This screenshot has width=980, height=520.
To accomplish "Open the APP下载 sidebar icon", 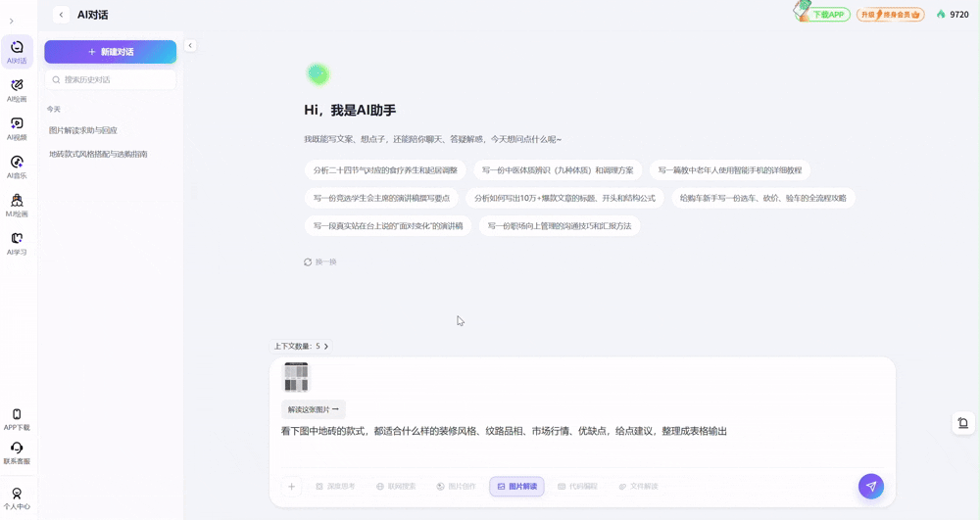I will 17,419.
